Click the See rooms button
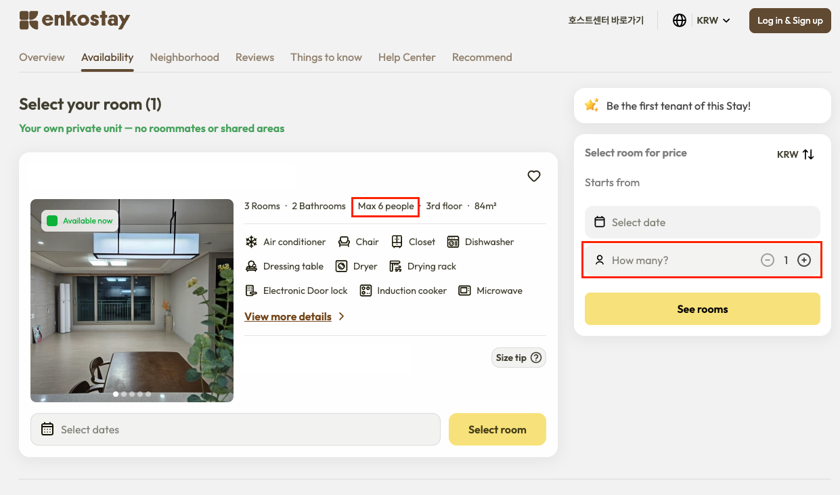Viewport: 840px width, 495px height. pos(702,309)
